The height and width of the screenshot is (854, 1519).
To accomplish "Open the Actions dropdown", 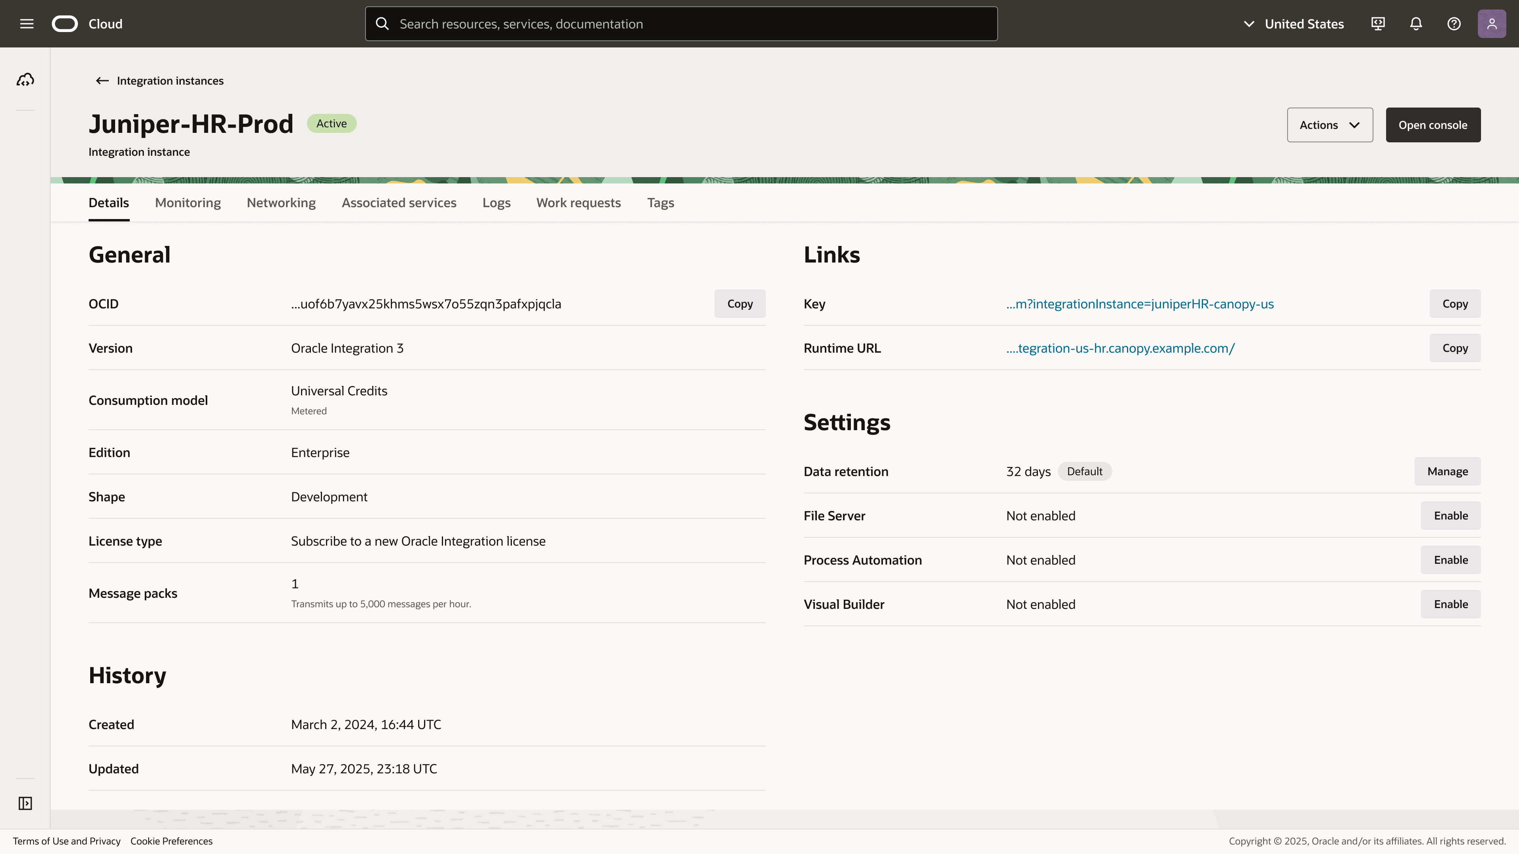I will [1330, 125].
